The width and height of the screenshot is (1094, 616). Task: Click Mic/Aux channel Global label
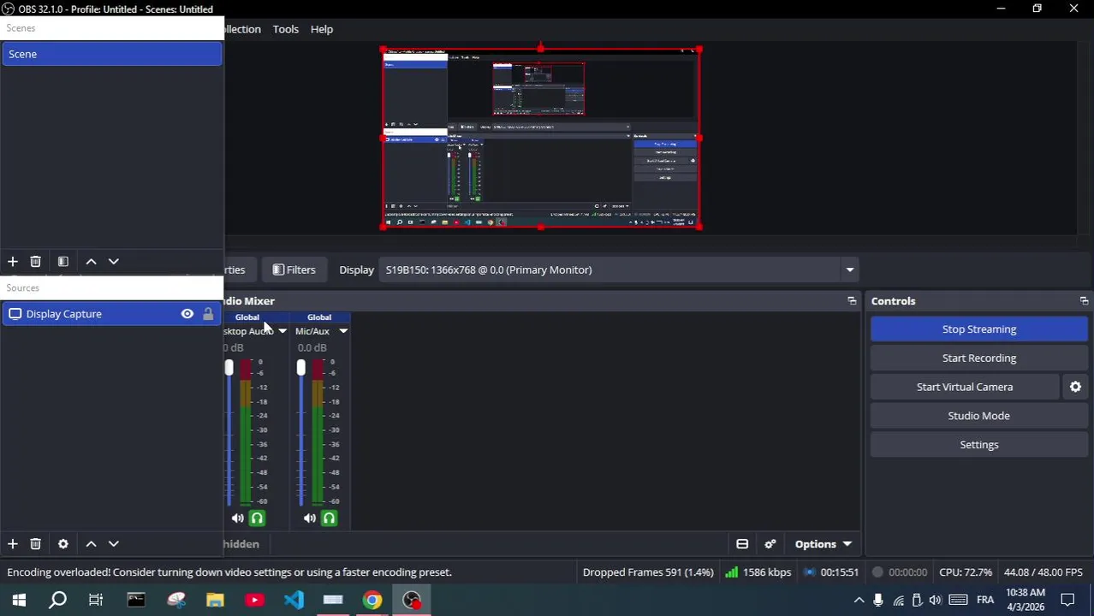[319, 317]
